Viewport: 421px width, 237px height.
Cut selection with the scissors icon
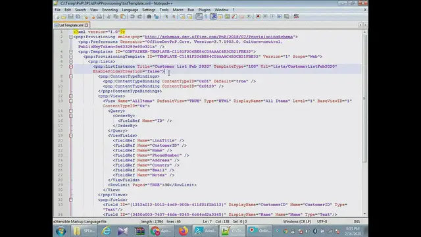pyautogui.click(x=109, y=16)
